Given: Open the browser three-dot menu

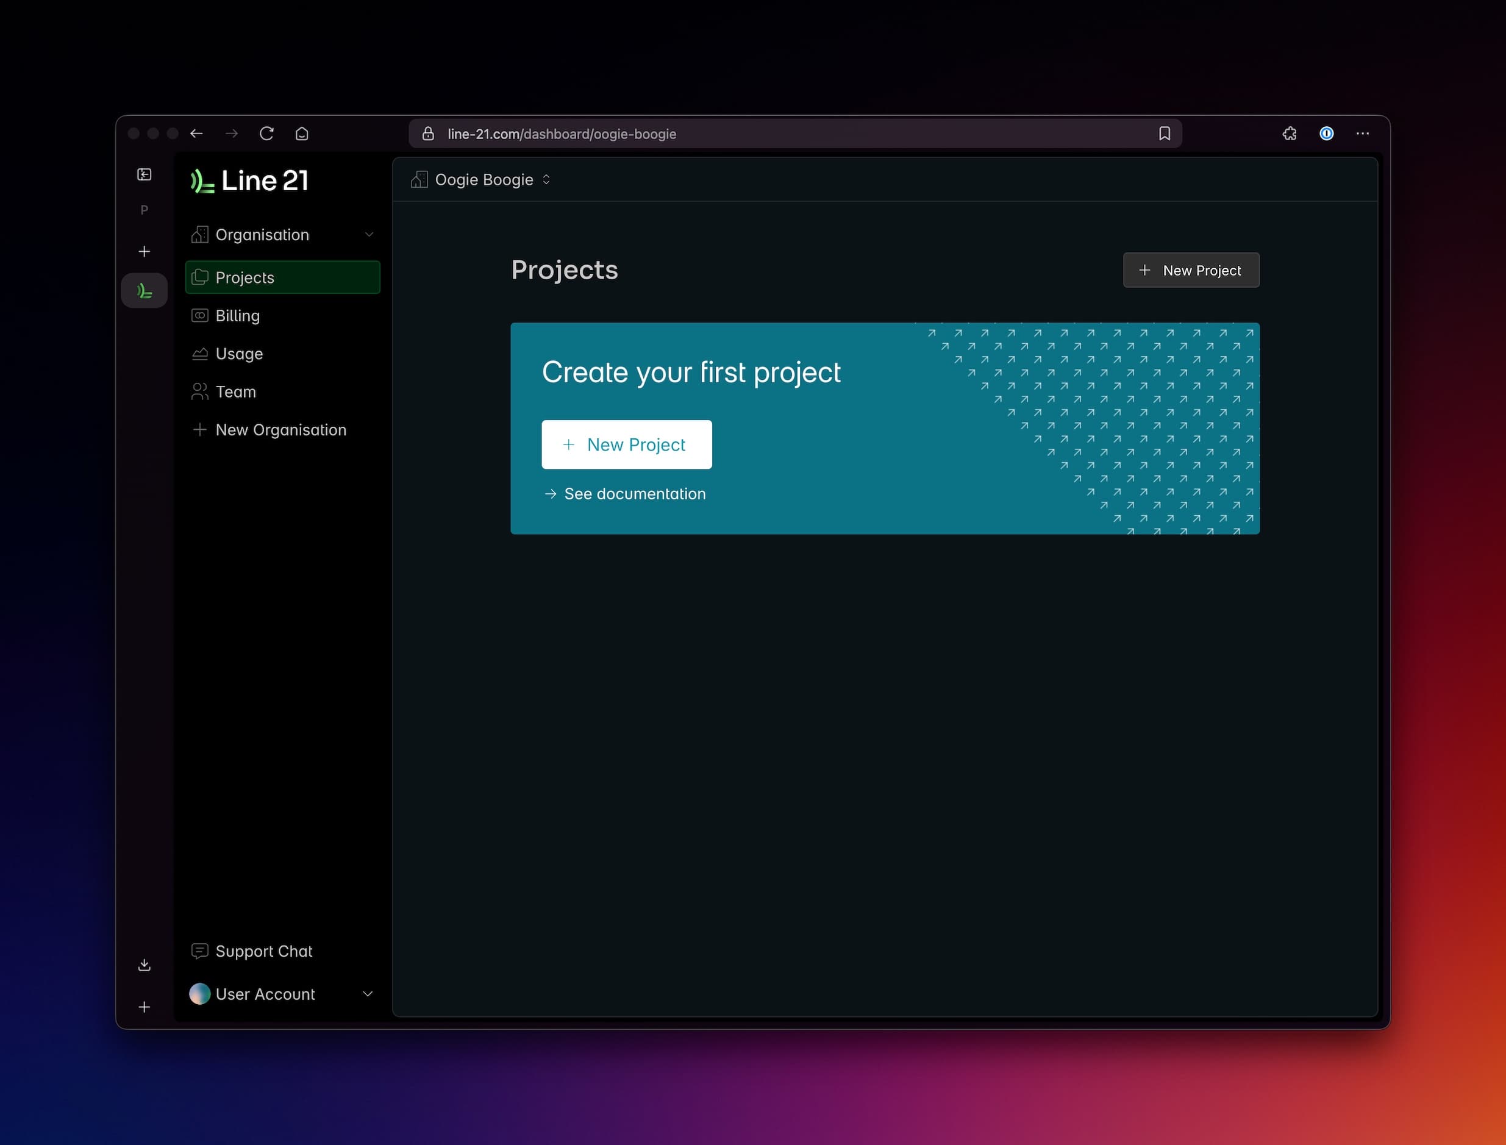Looking at the screenshot, I should pos(1362,134).
